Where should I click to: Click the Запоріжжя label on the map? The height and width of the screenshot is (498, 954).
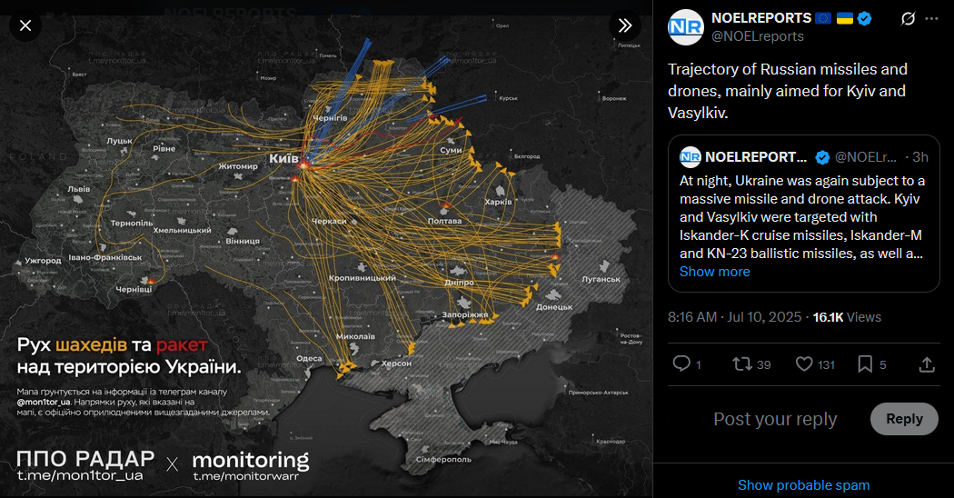click(x=465, y=314)
